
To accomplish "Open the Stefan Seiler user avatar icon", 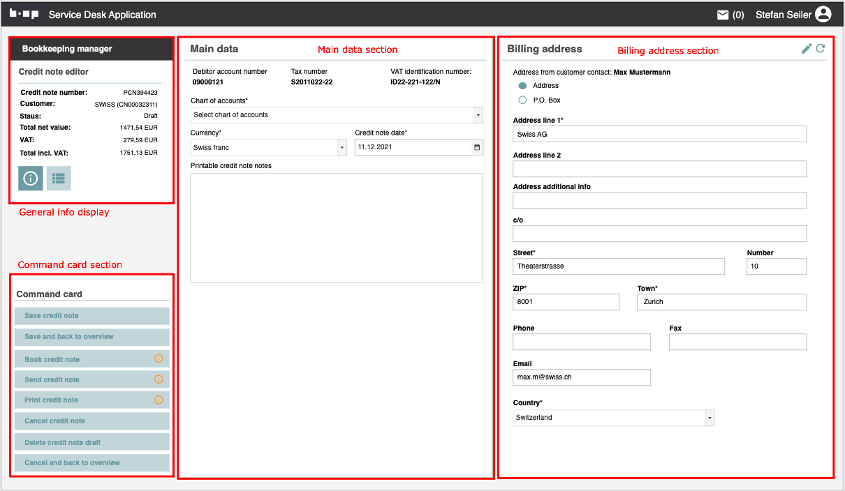I will point(823,15).
